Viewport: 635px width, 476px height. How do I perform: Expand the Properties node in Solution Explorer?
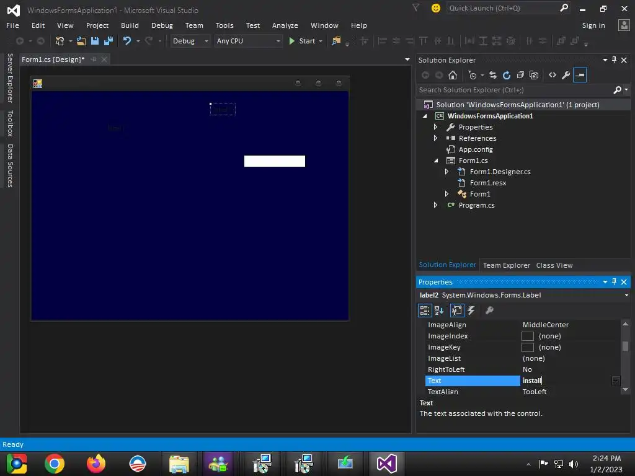click(x=436, y=127)
